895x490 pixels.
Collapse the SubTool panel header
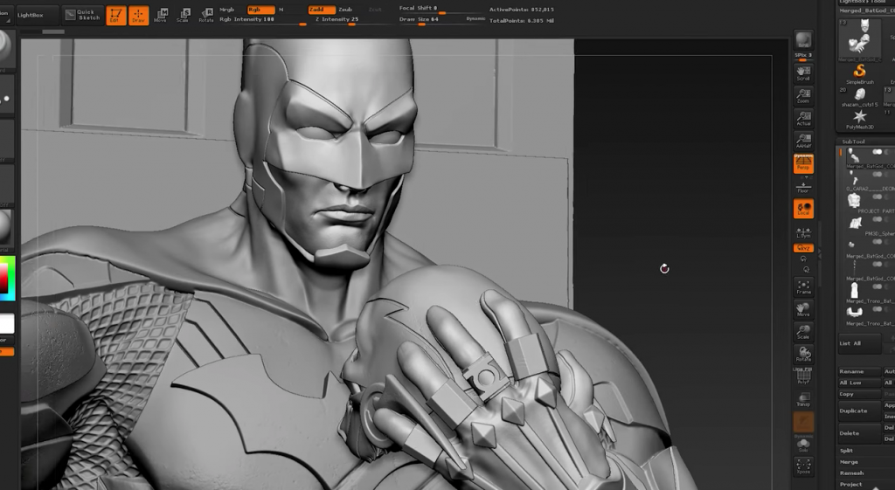pyautogui.click(x=854, y=141)
